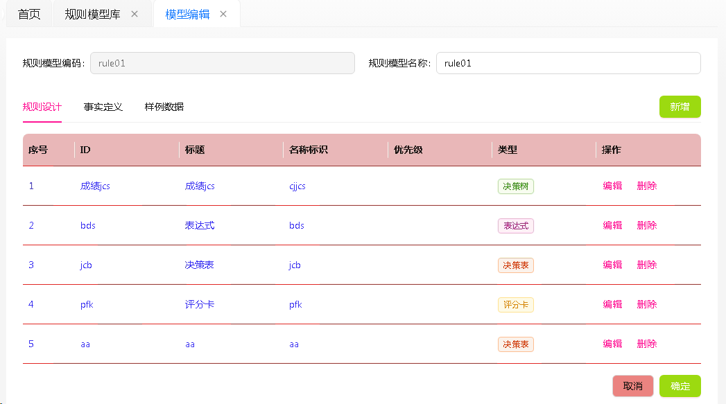The width and height of the screenshot is (726, 404).
Task: Click the 评分卡 type tag
Action: point(516,304)
